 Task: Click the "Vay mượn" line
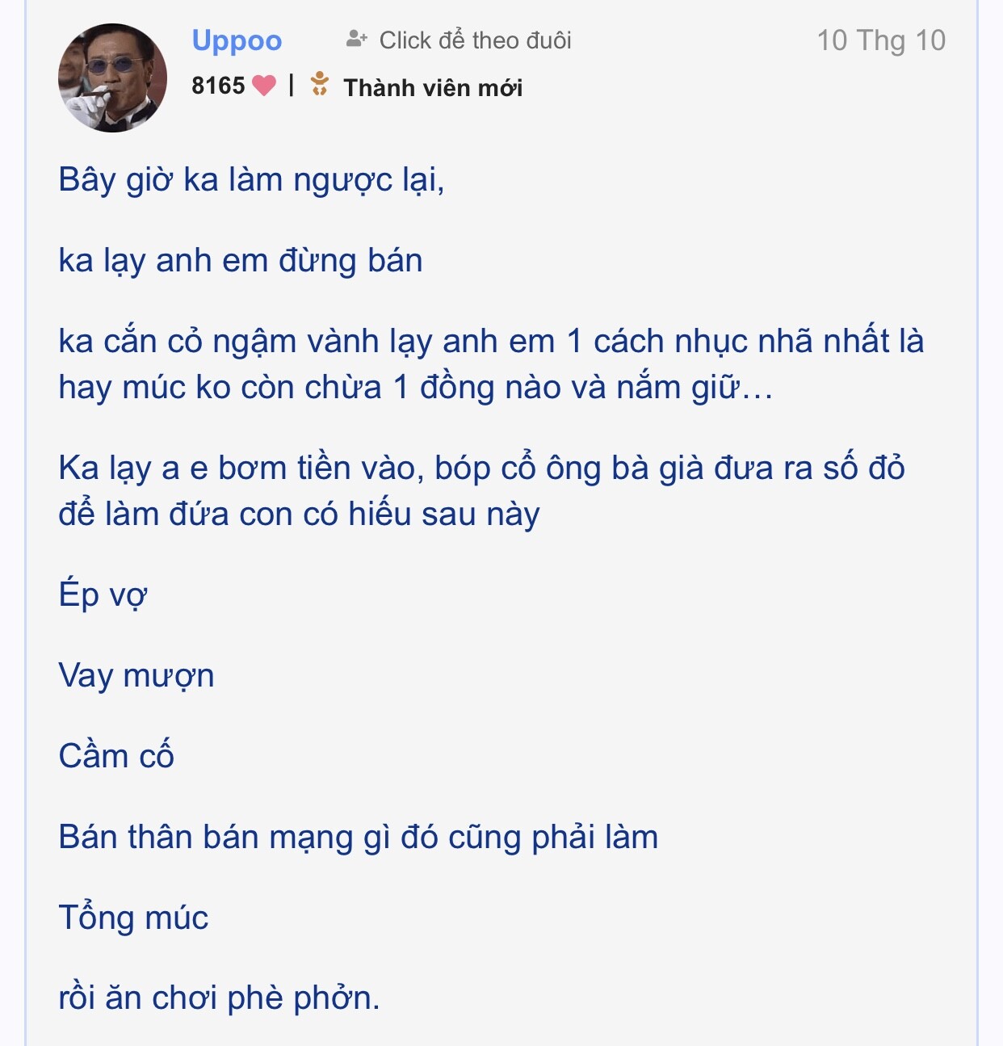[136, 676]
